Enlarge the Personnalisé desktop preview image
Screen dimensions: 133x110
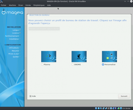pyautogui.click(x=109, y=56)
